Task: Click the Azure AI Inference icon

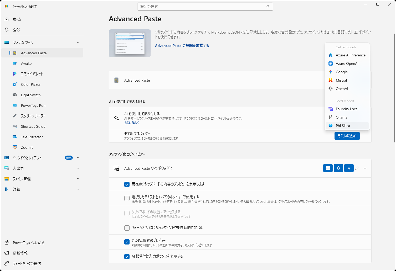Action: [x=331, y=55]
